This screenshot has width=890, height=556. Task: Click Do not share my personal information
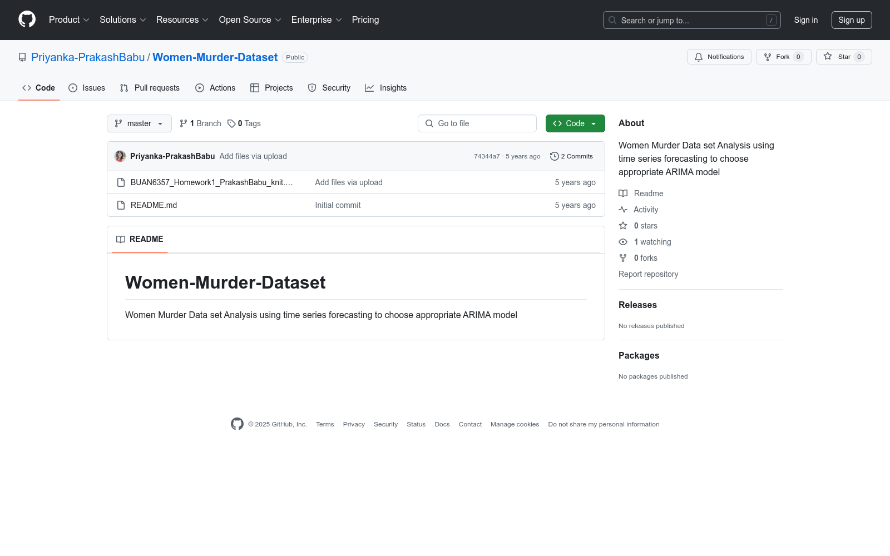click(604, 424)
